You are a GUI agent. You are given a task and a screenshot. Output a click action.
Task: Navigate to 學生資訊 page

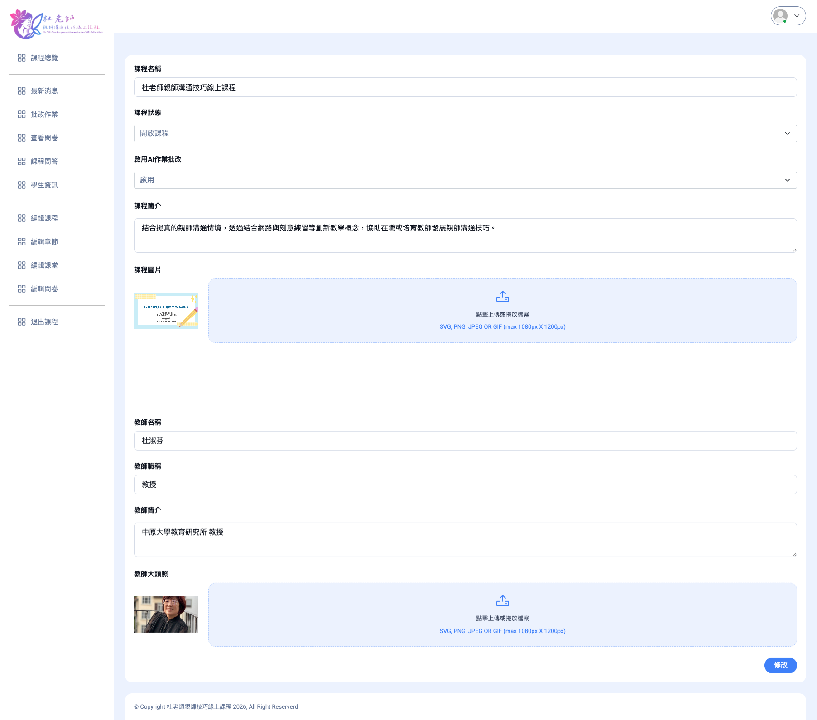44,185
